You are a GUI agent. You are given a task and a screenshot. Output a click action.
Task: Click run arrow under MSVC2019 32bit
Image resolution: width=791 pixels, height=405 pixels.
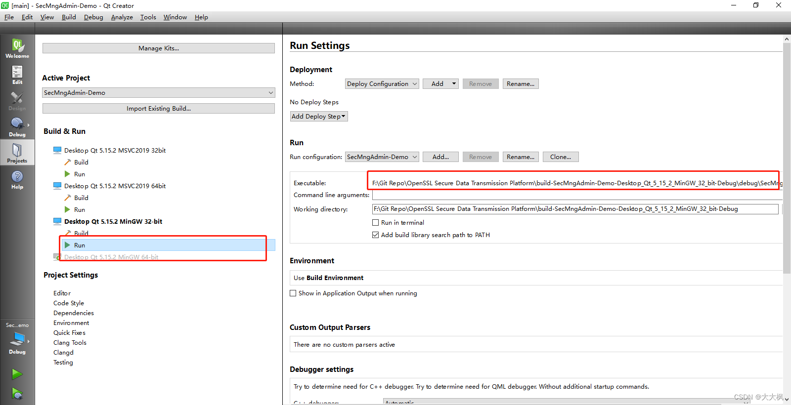67,174
